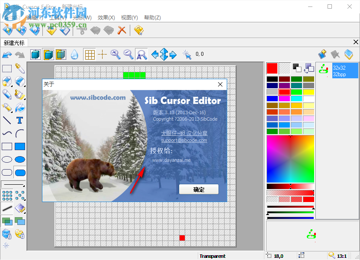360x260 pixels.
Task: Click the Undo arrow in the drawing toolbar
Action: click(x=7, y=54)
